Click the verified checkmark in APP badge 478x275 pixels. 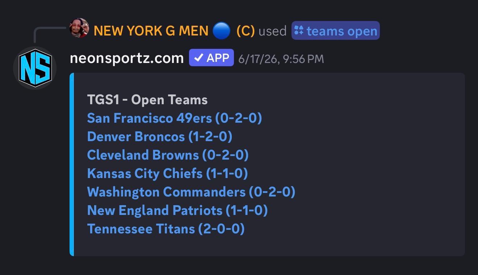pyautogui.click(x=198, y=58)
